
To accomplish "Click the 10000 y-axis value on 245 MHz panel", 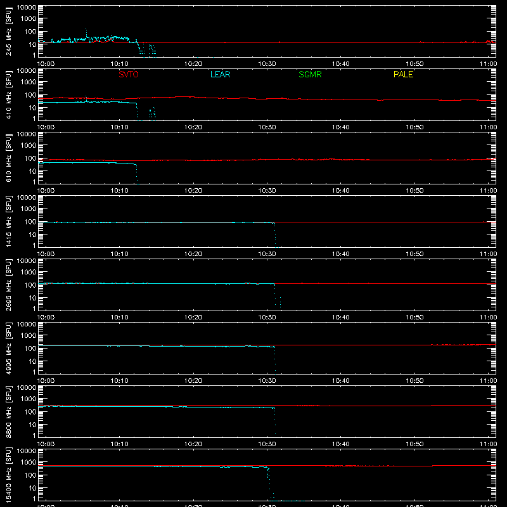I will coord(27,8).
